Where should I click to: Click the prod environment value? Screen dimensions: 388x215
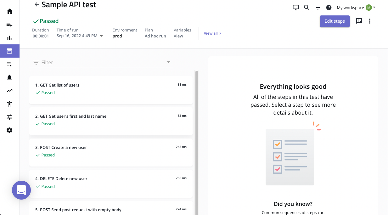[117, 36]
